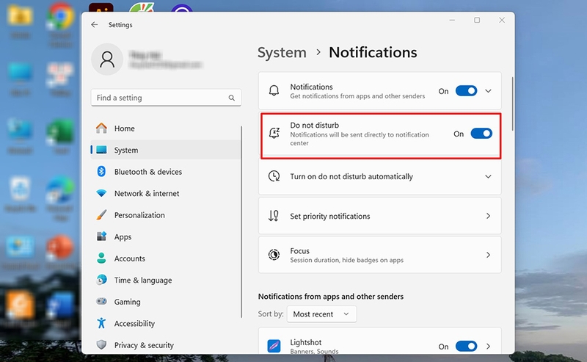Screen dimensions: 587x362
Task: Click the search magnifier icon
Action: coord(232,98)
